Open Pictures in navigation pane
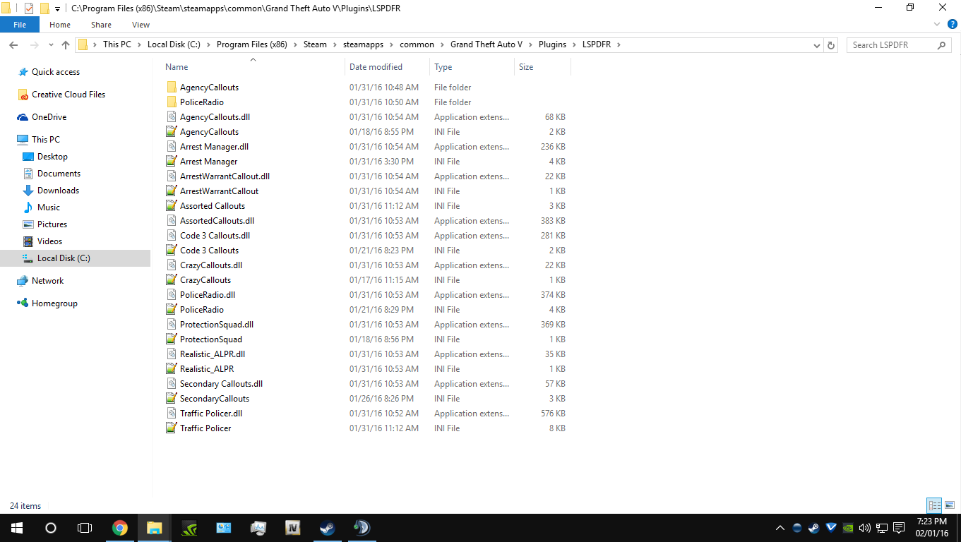 pos(52,224)
